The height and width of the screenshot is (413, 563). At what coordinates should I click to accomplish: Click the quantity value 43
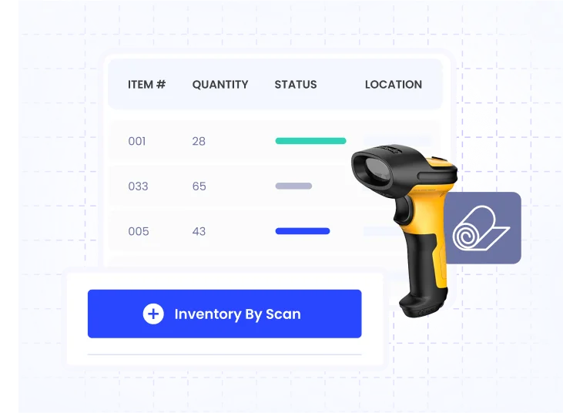click(199, 231)
